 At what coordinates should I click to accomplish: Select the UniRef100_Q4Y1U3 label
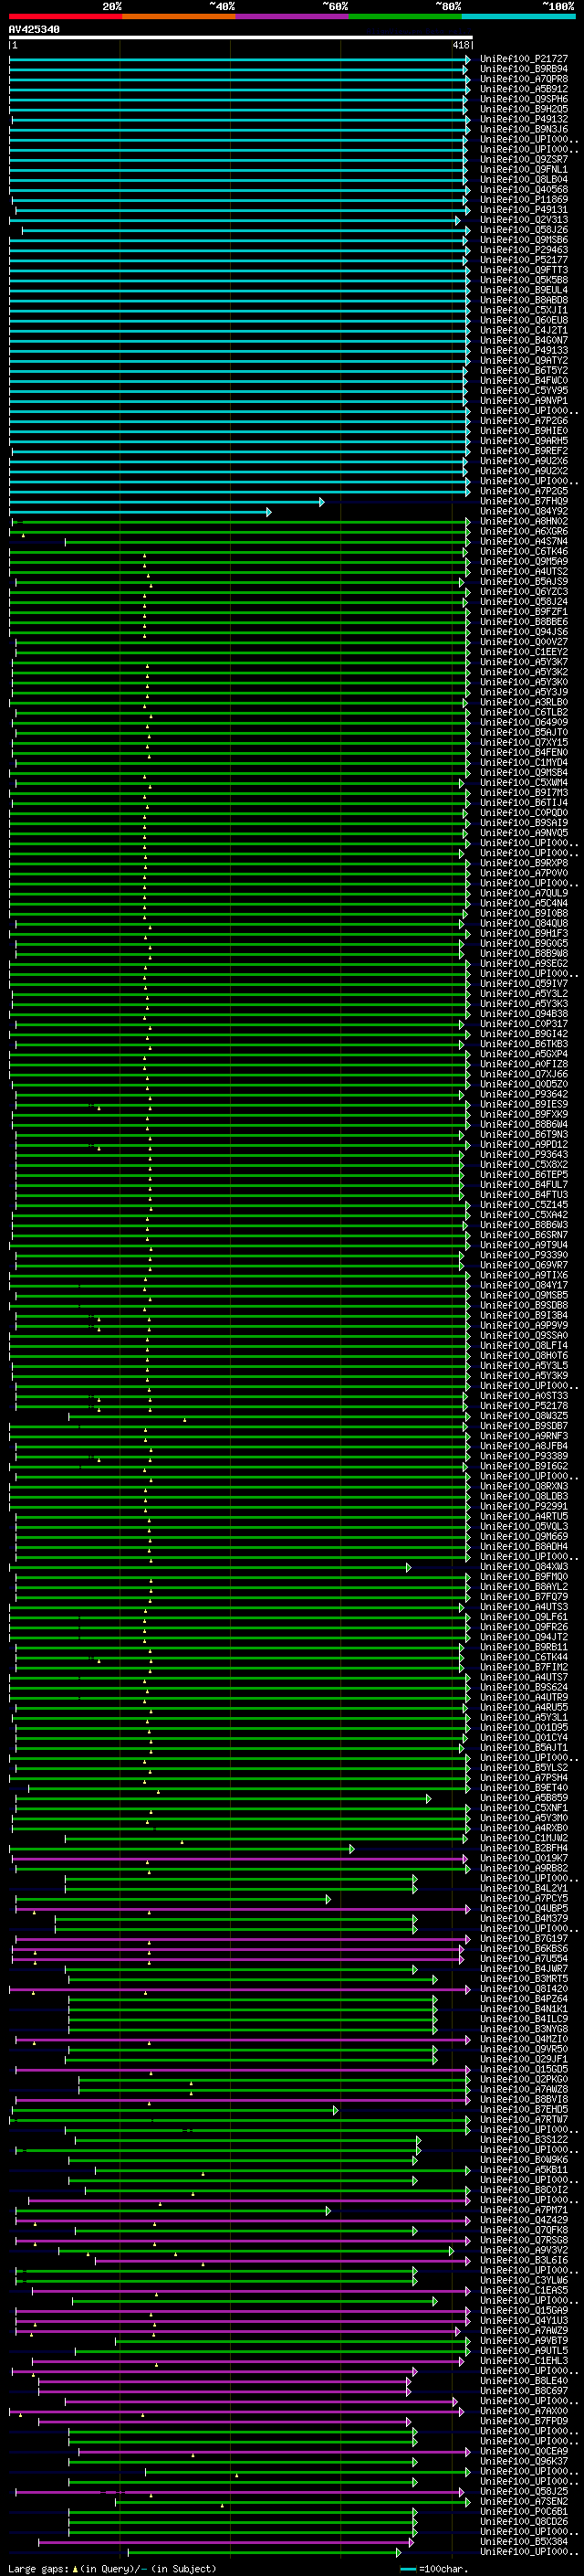[x=523, y=2321]
